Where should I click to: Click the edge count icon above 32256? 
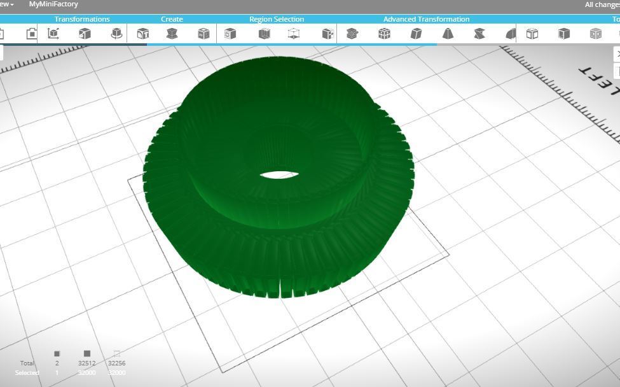click(x=116, y=353)
